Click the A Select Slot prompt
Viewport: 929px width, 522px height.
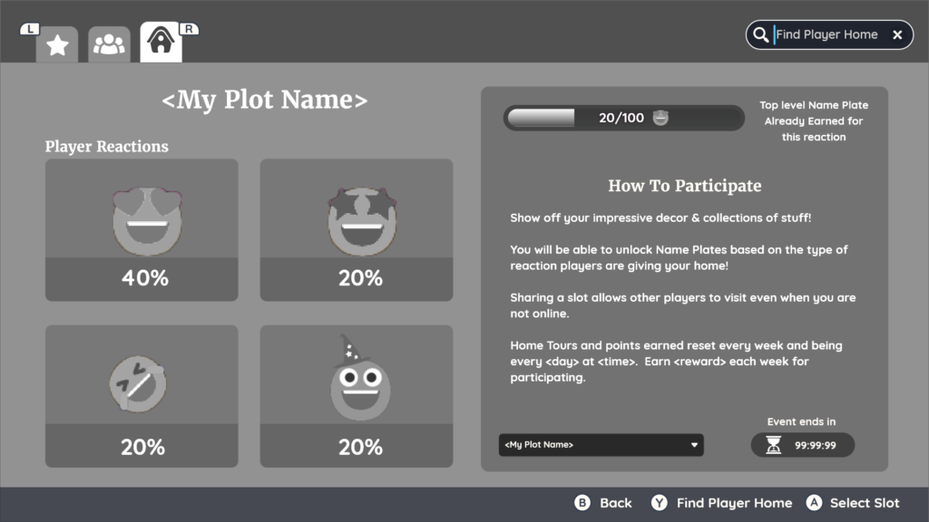(x=853, y=503)
